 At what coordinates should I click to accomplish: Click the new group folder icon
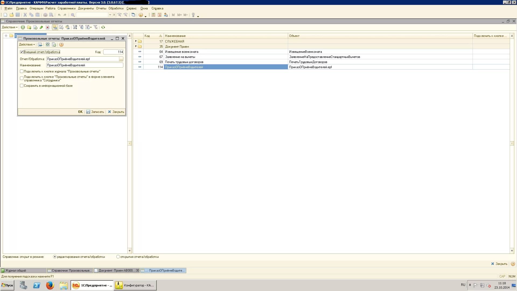pos(29,27)
